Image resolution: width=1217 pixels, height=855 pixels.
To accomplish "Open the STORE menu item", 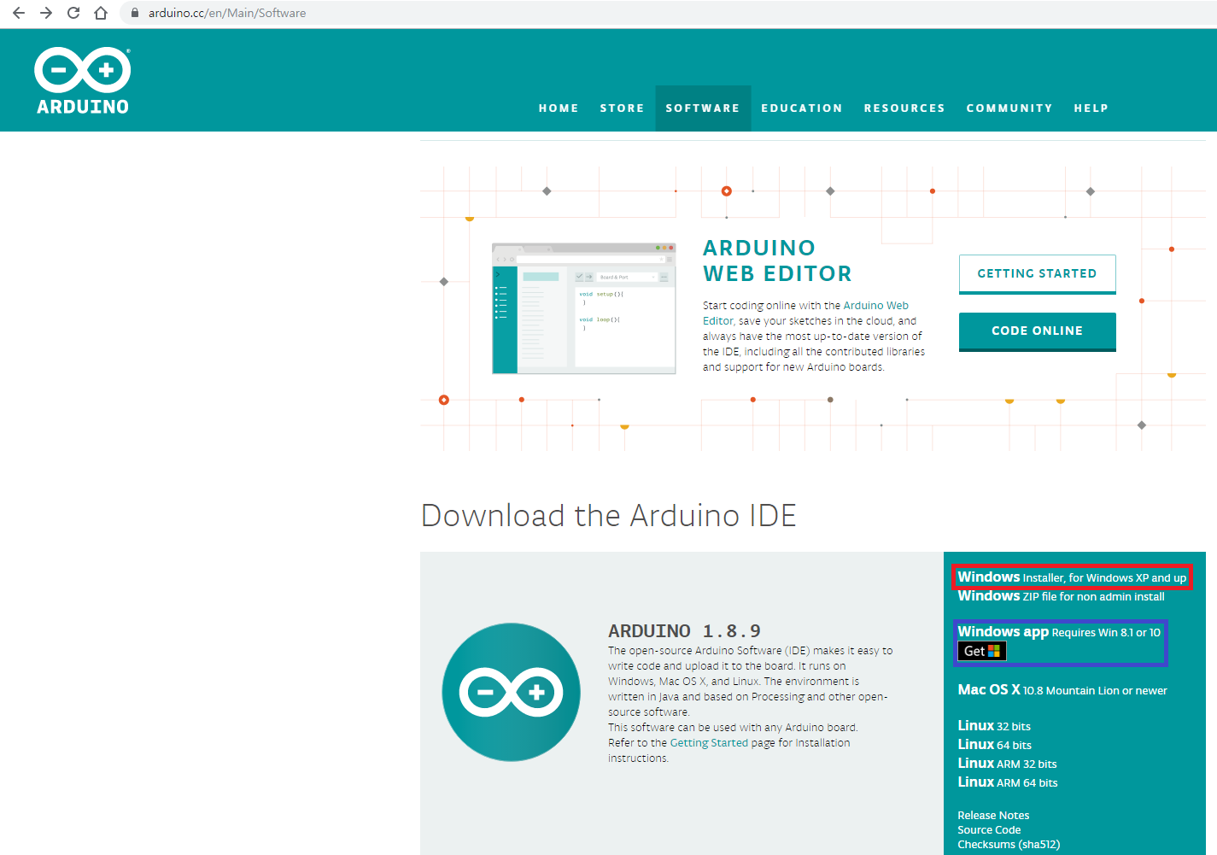I will (x=622, y=108).
